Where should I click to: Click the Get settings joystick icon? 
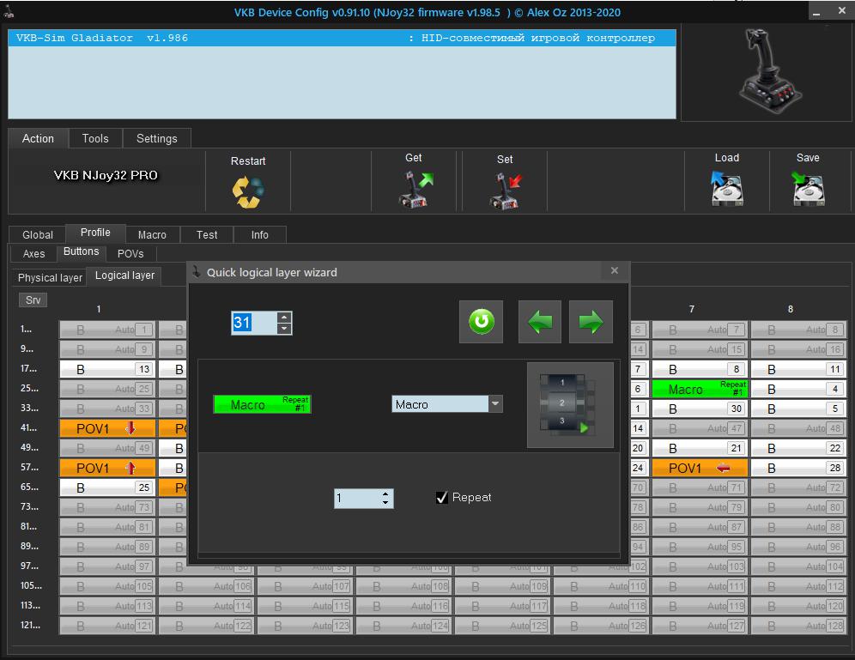415,188
